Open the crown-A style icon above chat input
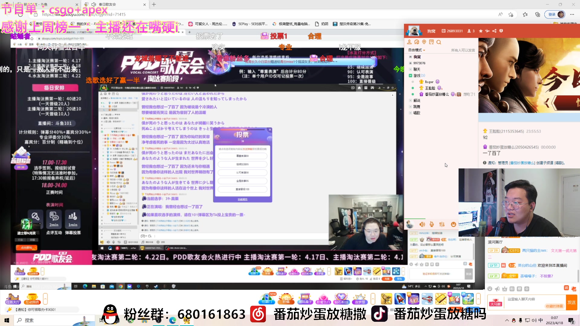Viewport: 580px width, 326px height. [504, 289]
